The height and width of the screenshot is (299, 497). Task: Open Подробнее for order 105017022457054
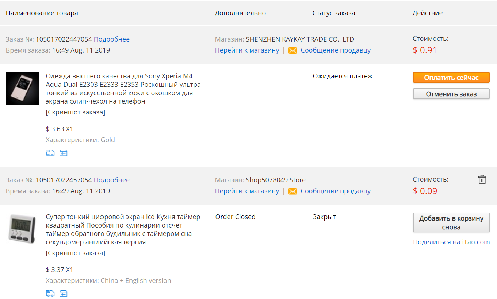coord(112,180)
